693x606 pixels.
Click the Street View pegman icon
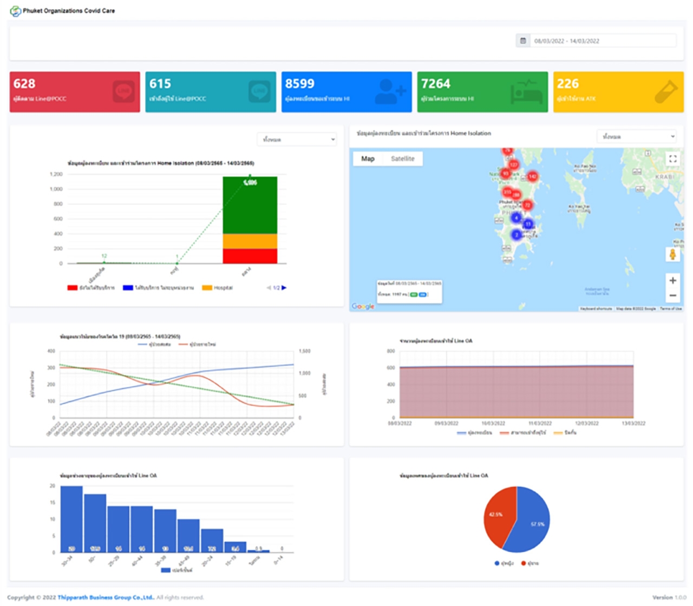(672, 254)
